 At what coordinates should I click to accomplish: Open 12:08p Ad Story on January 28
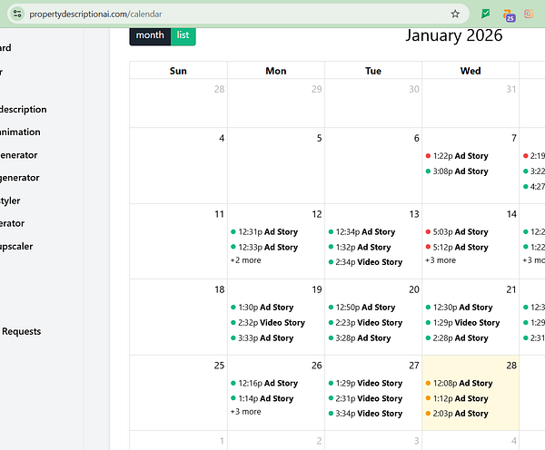pos(459,384)
